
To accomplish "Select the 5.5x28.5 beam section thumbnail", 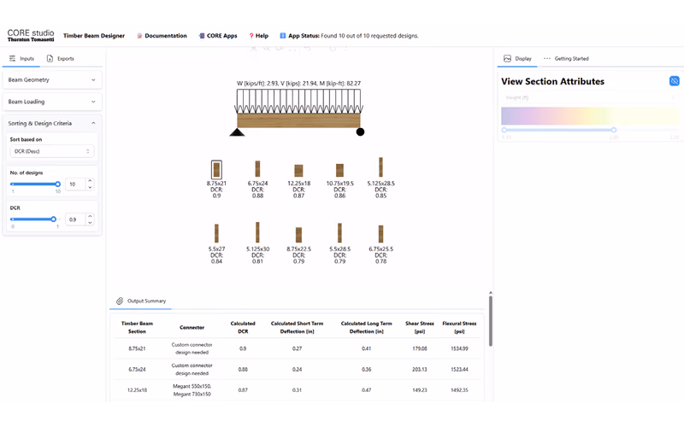I will [339, 232].
